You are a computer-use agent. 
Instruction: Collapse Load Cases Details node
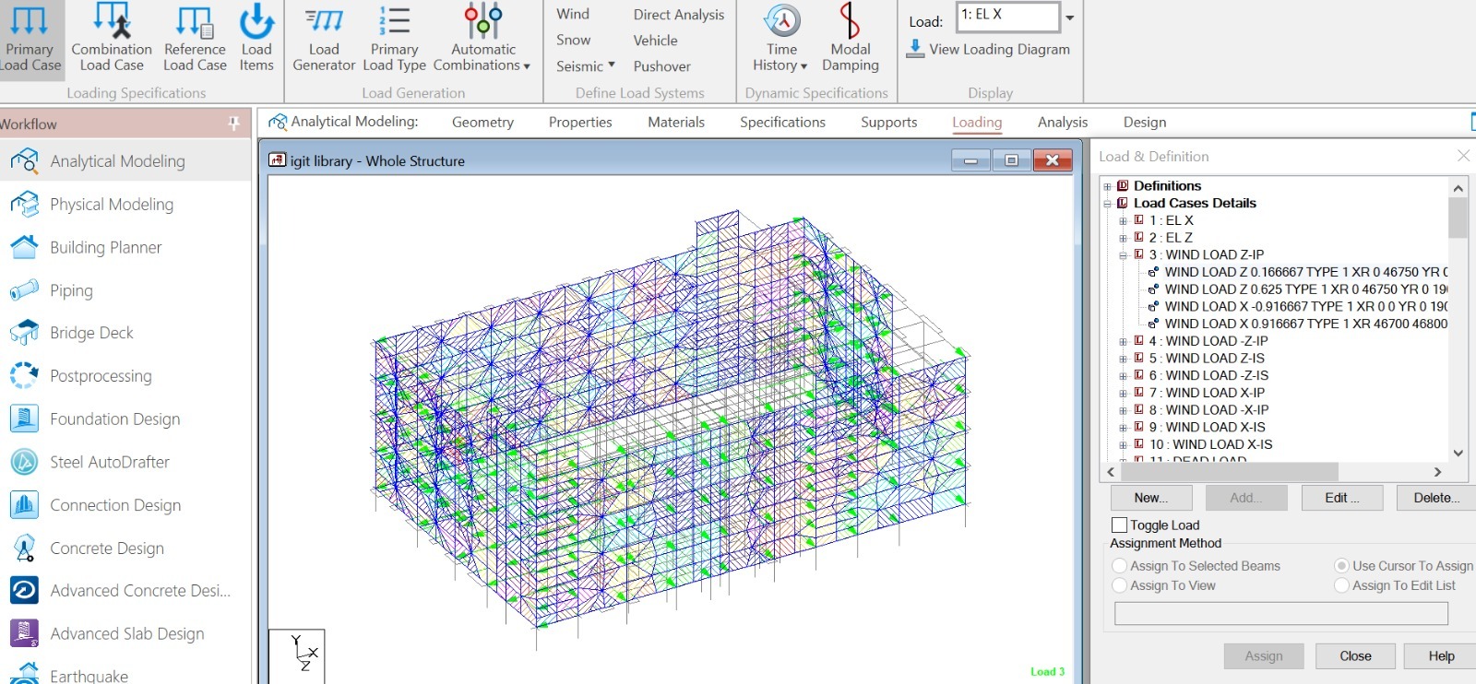click(x=1107, y=204)
